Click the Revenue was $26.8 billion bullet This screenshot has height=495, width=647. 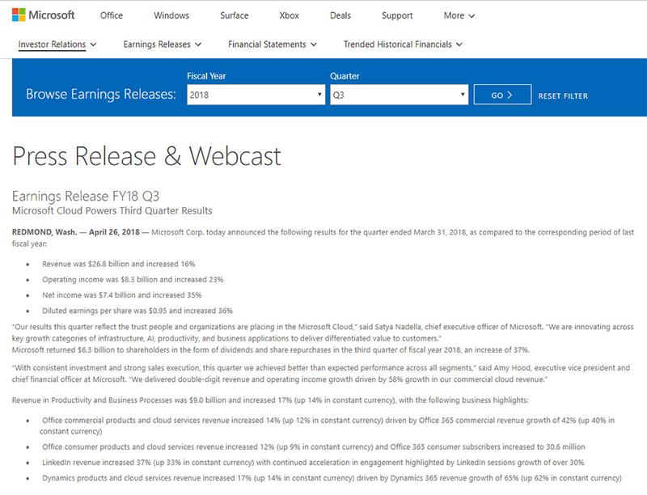[x=118, y=264]
